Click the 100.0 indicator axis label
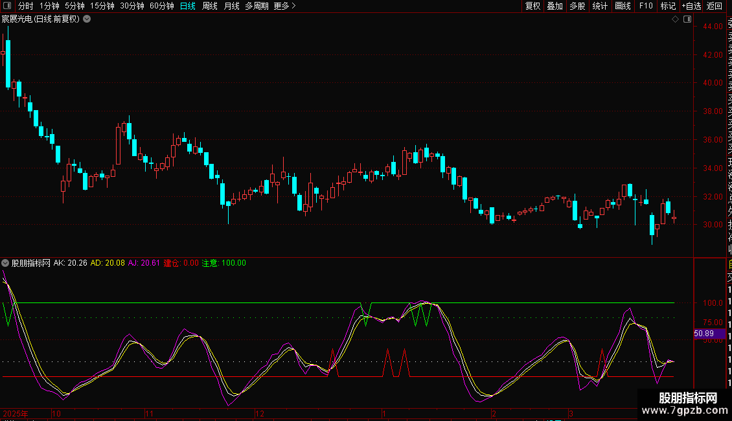 click(713, 303)
